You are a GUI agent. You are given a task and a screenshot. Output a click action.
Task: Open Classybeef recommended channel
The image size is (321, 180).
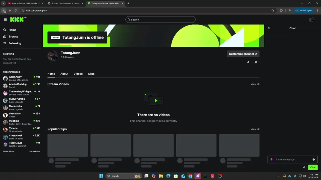(21, 137)
